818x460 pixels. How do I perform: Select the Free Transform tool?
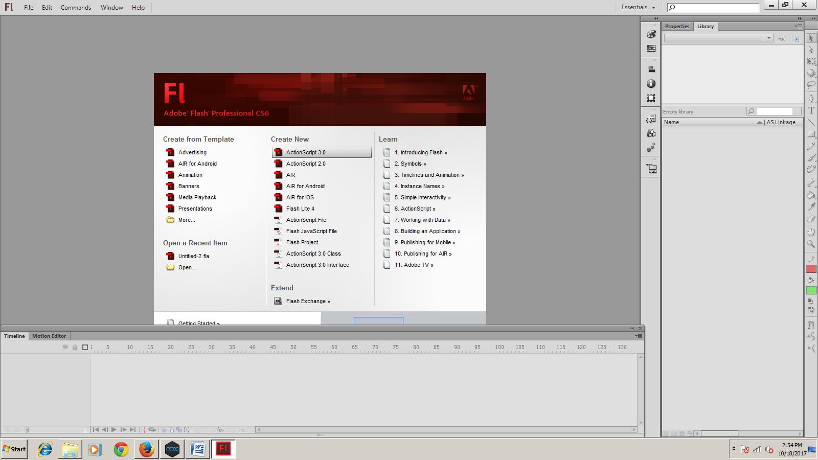click(x=811, y=61)
